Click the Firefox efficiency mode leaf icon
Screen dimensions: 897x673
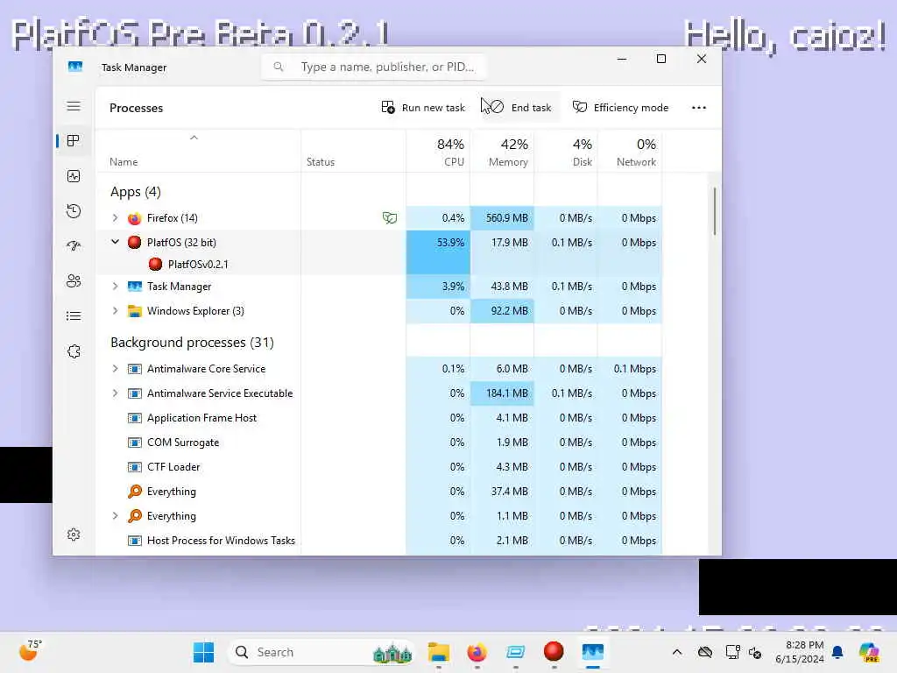(390, 218)
